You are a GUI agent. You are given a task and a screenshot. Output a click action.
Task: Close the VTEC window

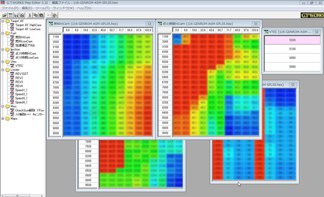pos(316,32)
